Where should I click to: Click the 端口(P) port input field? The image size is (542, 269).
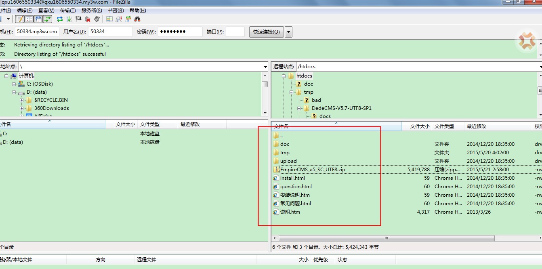click(x=235, y=32)
